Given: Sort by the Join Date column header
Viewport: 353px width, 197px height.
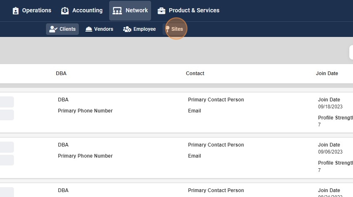Looking at the screenshot, I should pos(327,73).
